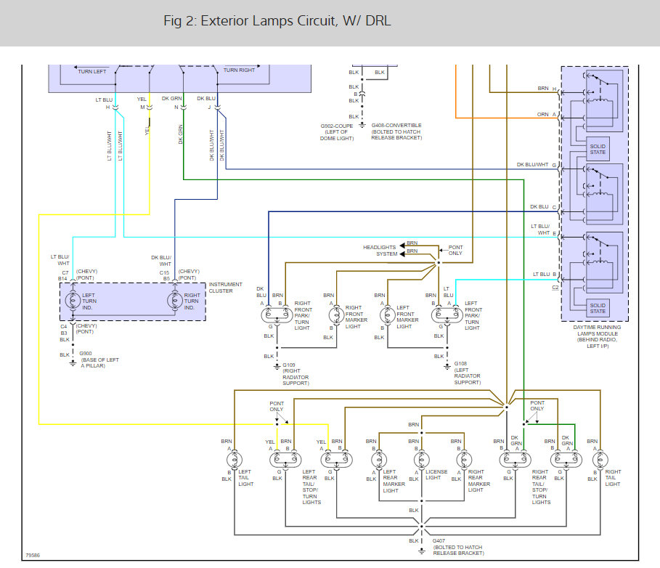Click the 'DK BLU/WHT G' module connector label
Screen dimensions: 660x568
pos(537,165)
